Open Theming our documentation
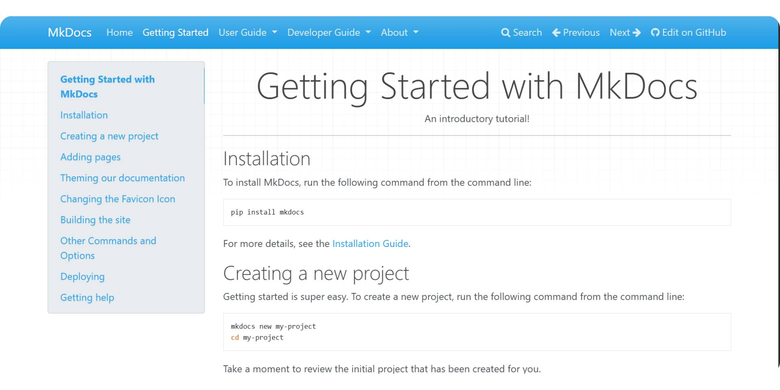 (x=122, y=178)
